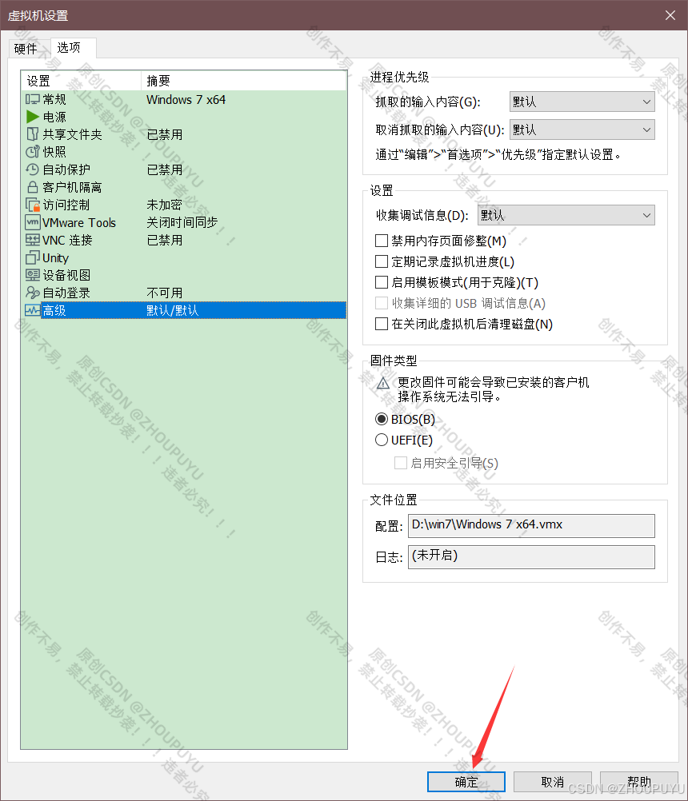Click the 未加密 summary text
This screenshot has width=688, height=801.
[x=164, y=205]
